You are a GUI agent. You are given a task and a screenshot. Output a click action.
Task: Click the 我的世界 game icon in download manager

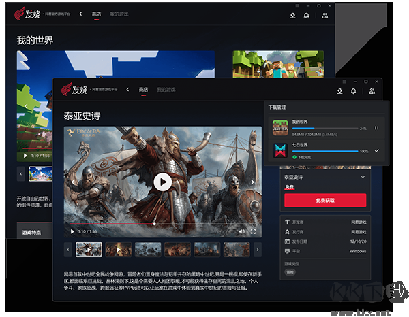coord(280,128)
